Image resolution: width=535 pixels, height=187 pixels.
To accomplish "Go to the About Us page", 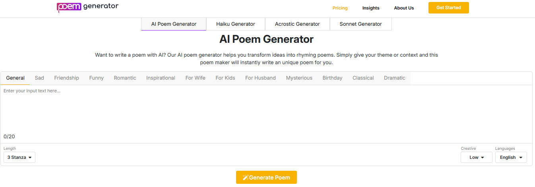I will [404, 8].
